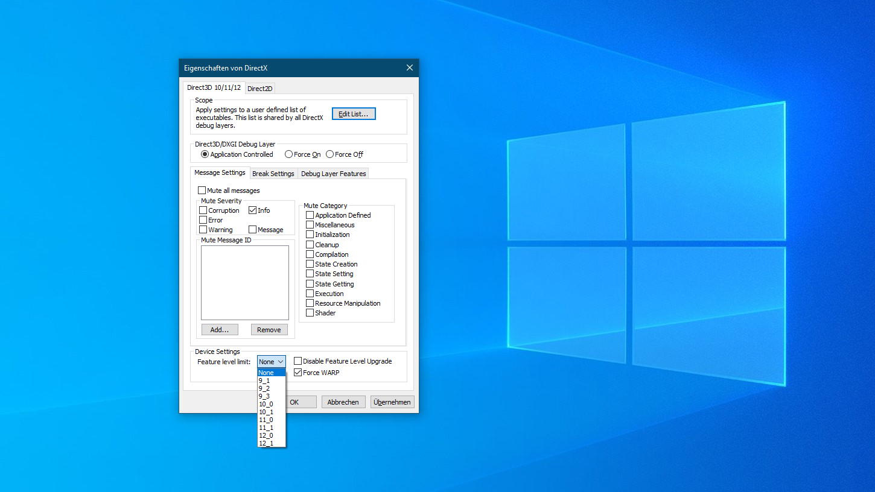Close the DirectX properties dialog
Screen dimensions: 875x492
409,68
